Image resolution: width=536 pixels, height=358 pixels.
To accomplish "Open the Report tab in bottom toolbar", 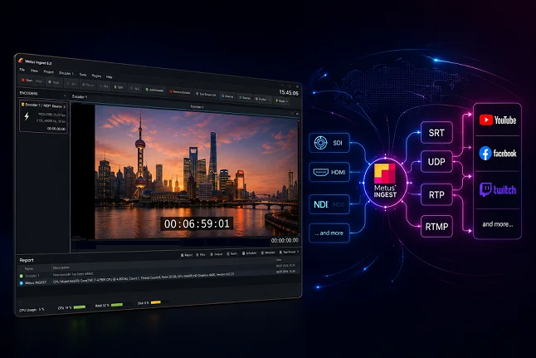I will [187, 255].
